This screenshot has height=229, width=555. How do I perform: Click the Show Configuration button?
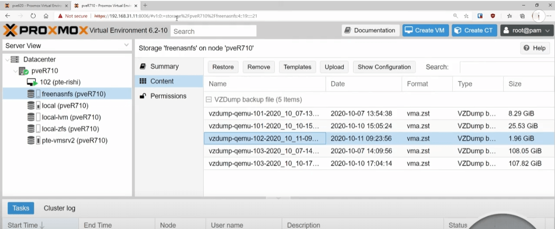click(384, 67)
